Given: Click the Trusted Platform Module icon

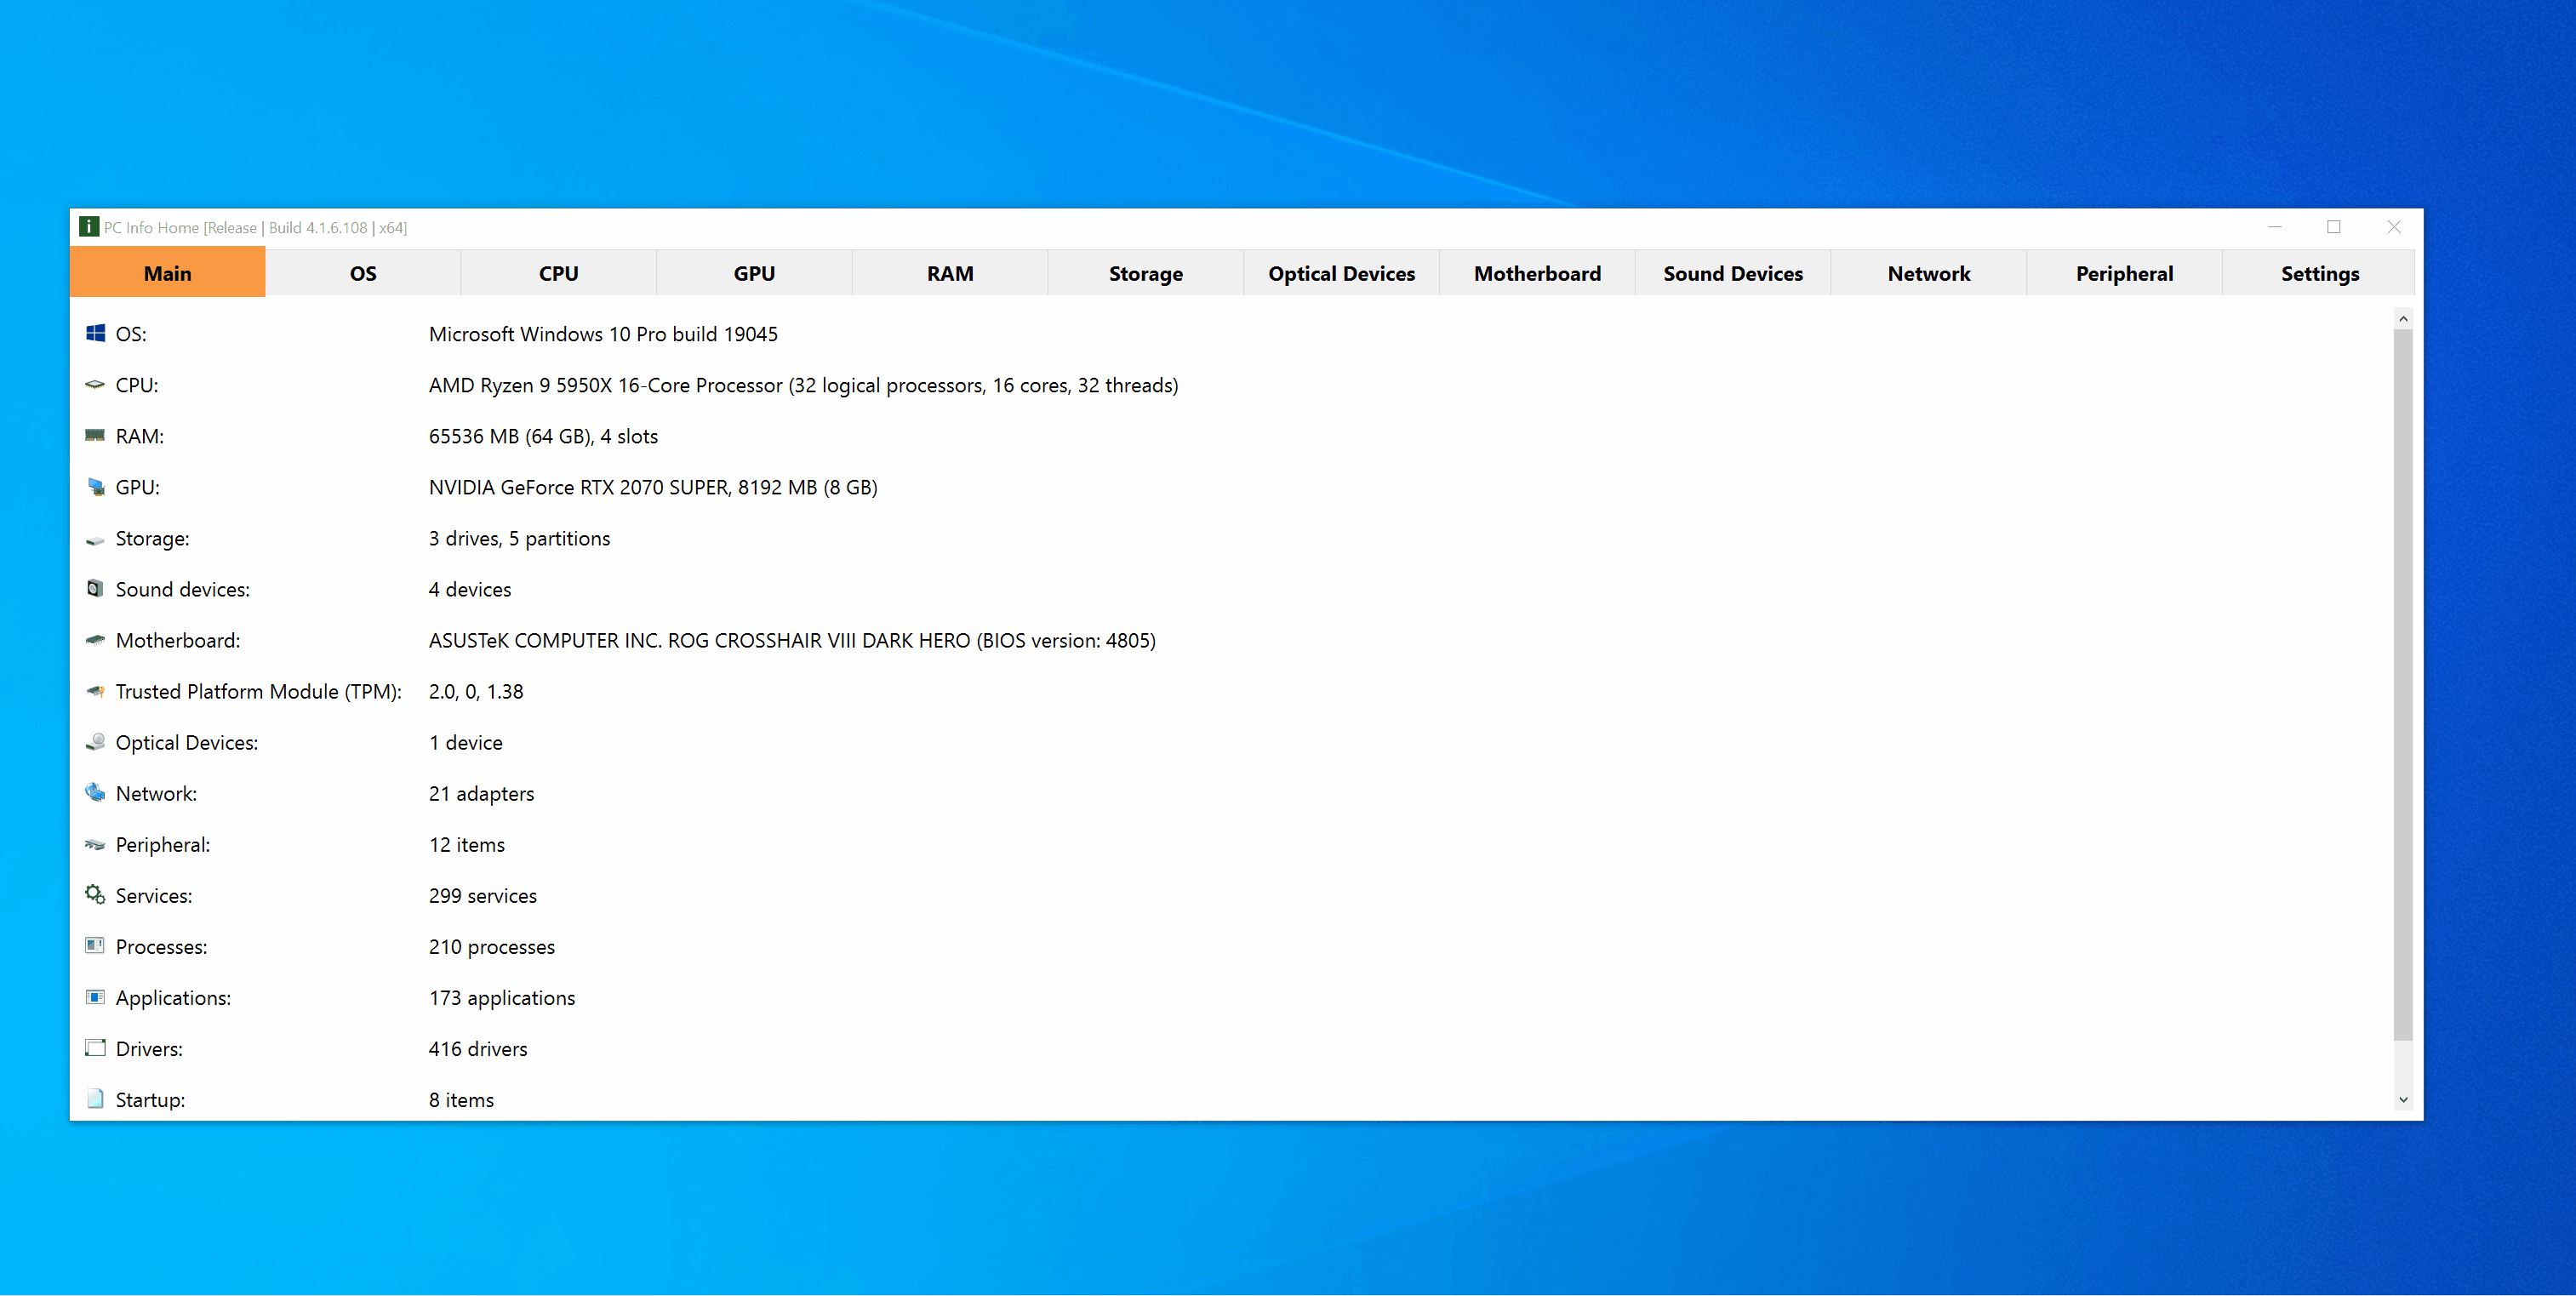Looking at the screenshot, I should pyautogui.click(x=95, y=691).
